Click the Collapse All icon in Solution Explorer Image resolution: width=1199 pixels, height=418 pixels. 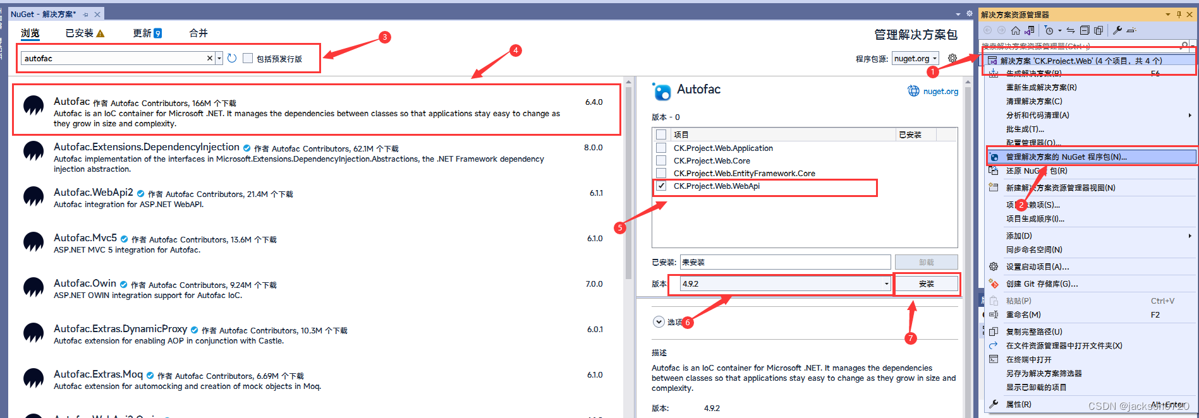(x=1085, y=30)
